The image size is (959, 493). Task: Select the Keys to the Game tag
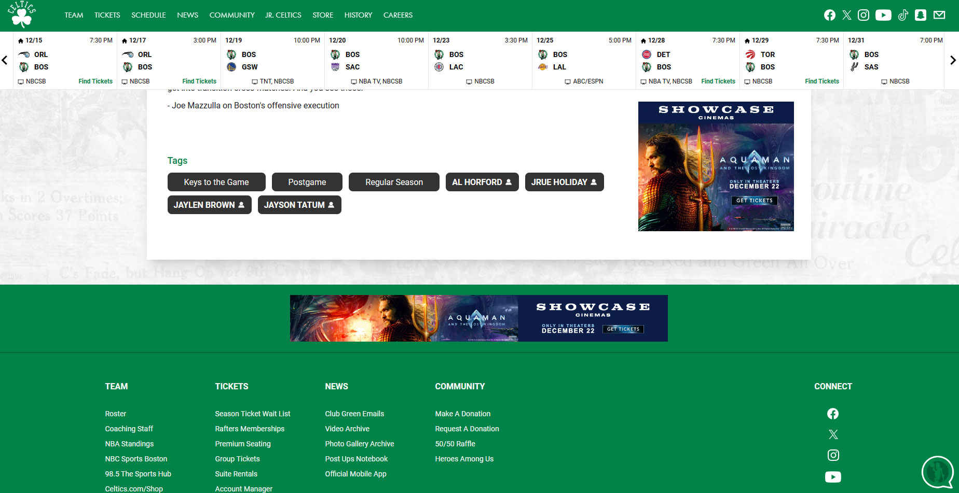pyautogui.click(x=216, y=182)
